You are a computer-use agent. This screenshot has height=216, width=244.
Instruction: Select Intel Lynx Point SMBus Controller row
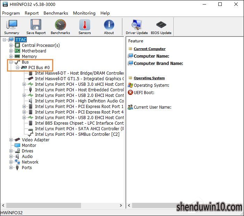(78, 134)
